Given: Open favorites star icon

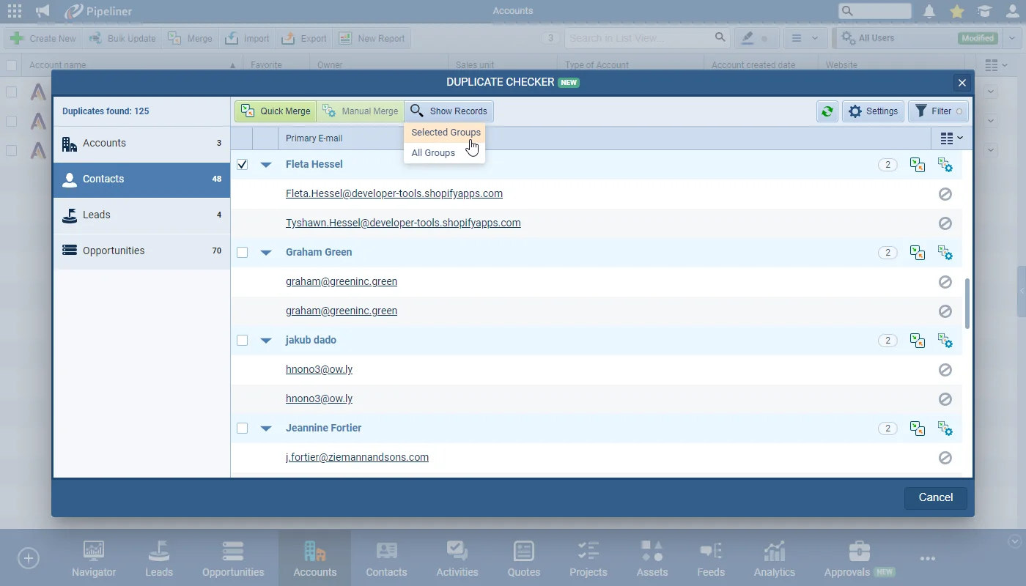Looking at the screenshot, I should pyautogui.click(x=957, y=11).
